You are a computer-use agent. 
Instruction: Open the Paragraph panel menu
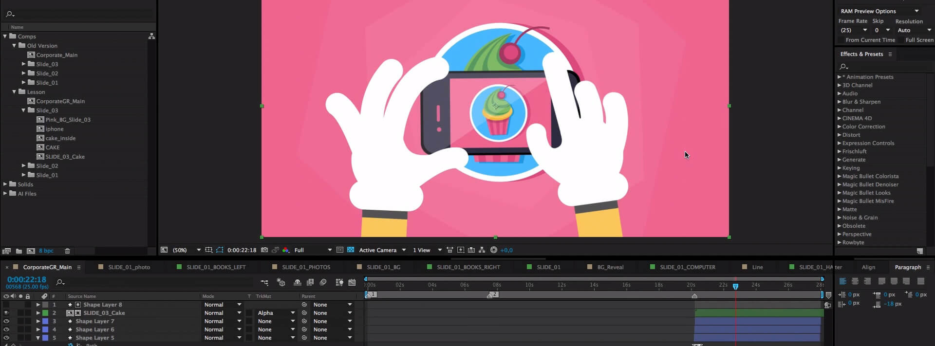[x=928, y=267]
